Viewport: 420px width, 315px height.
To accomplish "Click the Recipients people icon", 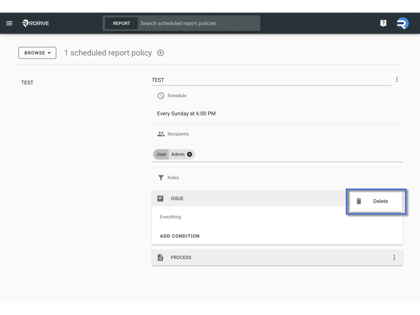I will [x=160, y=134].
